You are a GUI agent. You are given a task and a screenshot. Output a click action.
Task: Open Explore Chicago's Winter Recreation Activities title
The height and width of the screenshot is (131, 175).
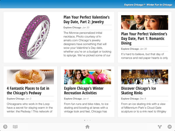84,91
